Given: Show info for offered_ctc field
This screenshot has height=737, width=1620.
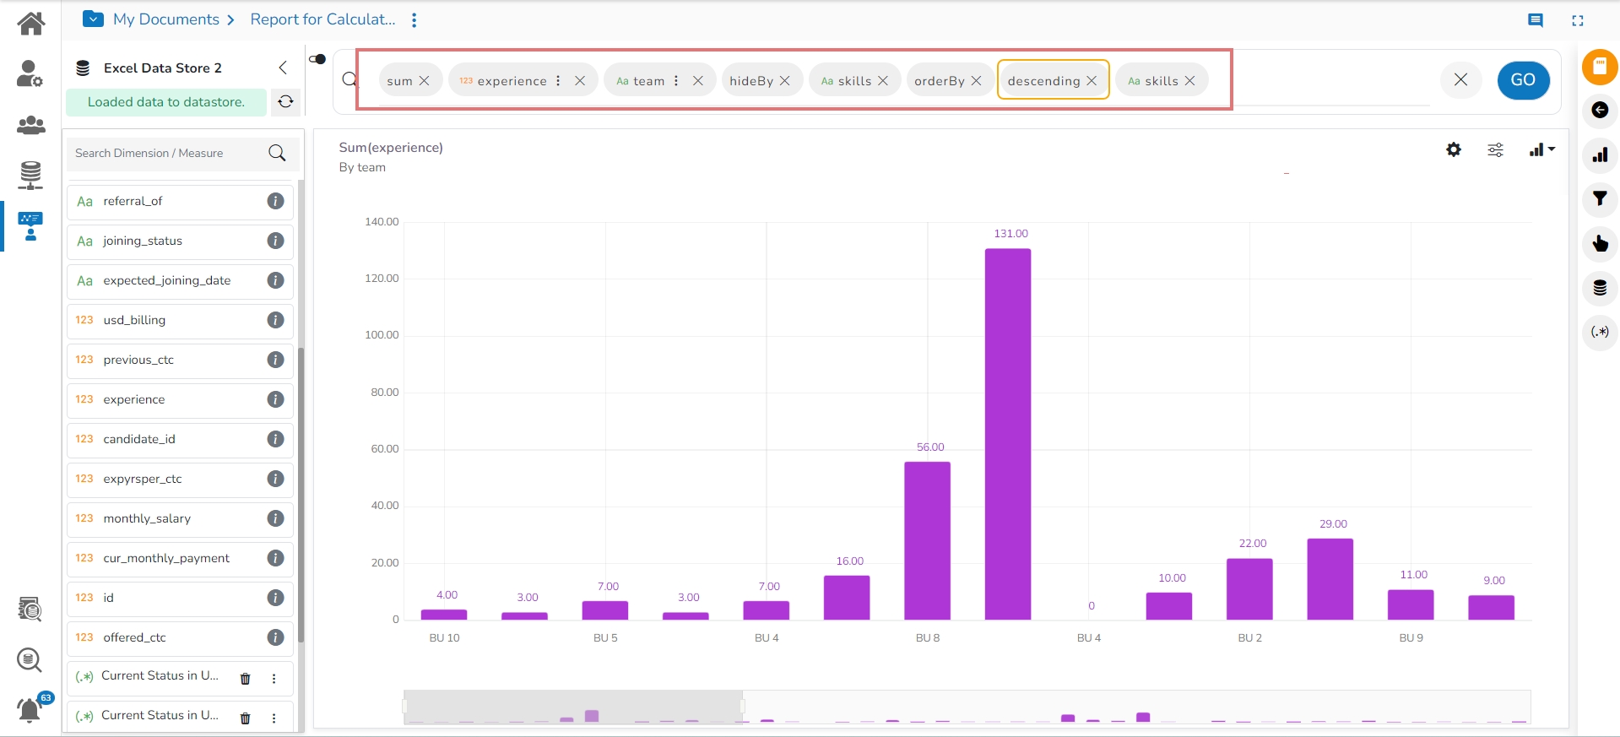Looking at the screenshot, I should pos(275,637).
